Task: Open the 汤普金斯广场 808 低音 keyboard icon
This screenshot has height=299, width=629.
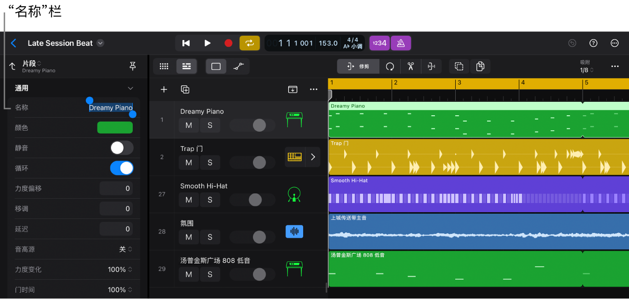Action: click(294, 269)
